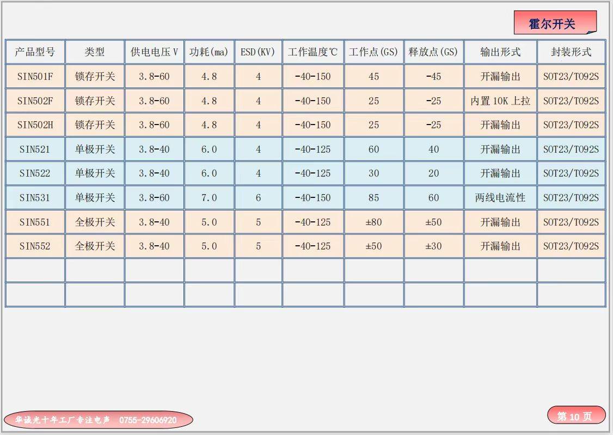Select the SIN521 product row name

point(35,149)
